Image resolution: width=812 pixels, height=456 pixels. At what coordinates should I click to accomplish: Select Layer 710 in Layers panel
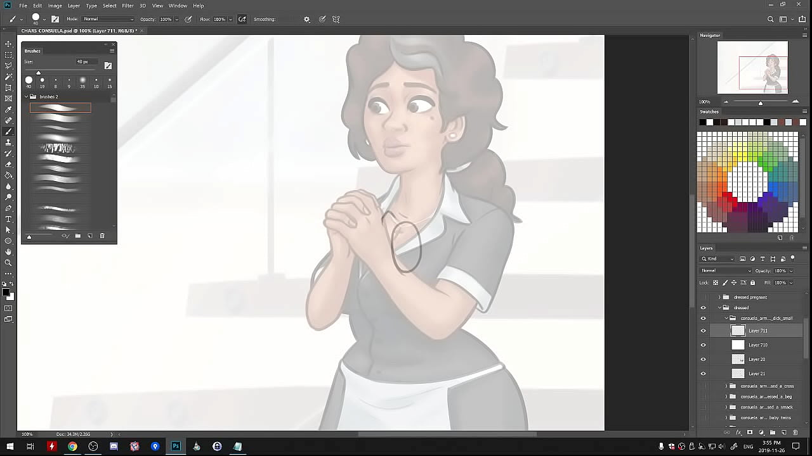click(758, 345)
